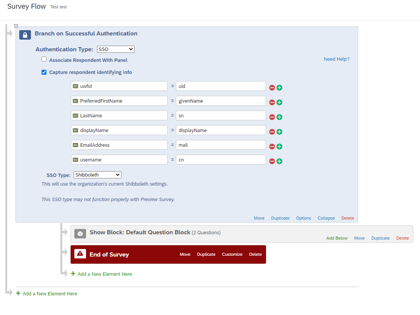Open the Authentication Type dropdown
The height and width of the screenshot is (315, 420).
point(116,49)
